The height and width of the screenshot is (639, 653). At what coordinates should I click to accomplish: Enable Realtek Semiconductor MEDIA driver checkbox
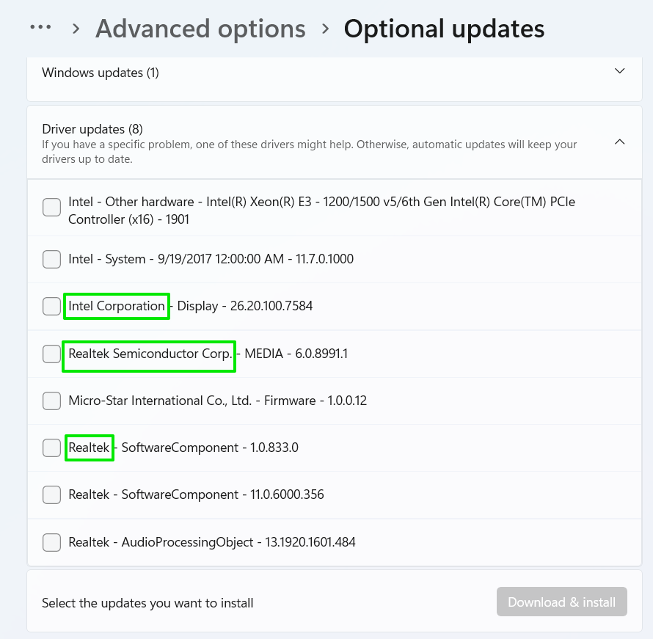(x=51, y=354)
